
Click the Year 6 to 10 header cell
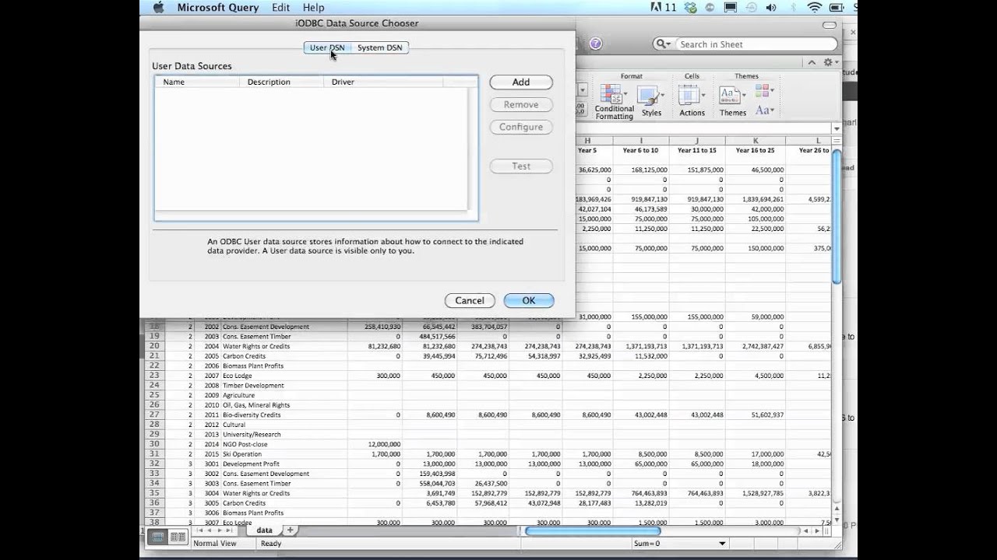click(640, 150)
